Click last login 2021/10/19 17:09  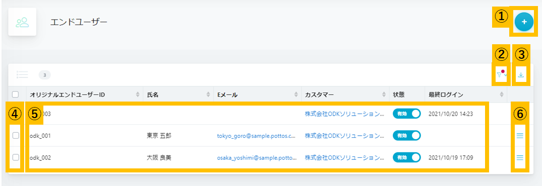(451, 157)
